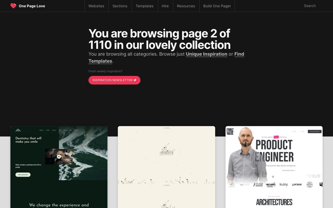
Task: Open the Product Engineer website thumbnail
Action: [274, 167]
